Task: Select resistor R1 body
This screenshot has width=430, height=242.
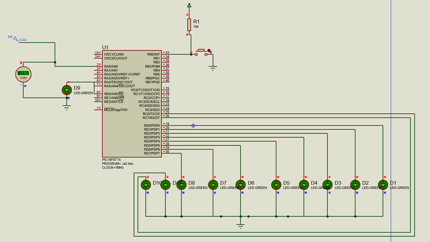Action: [189, 25]
